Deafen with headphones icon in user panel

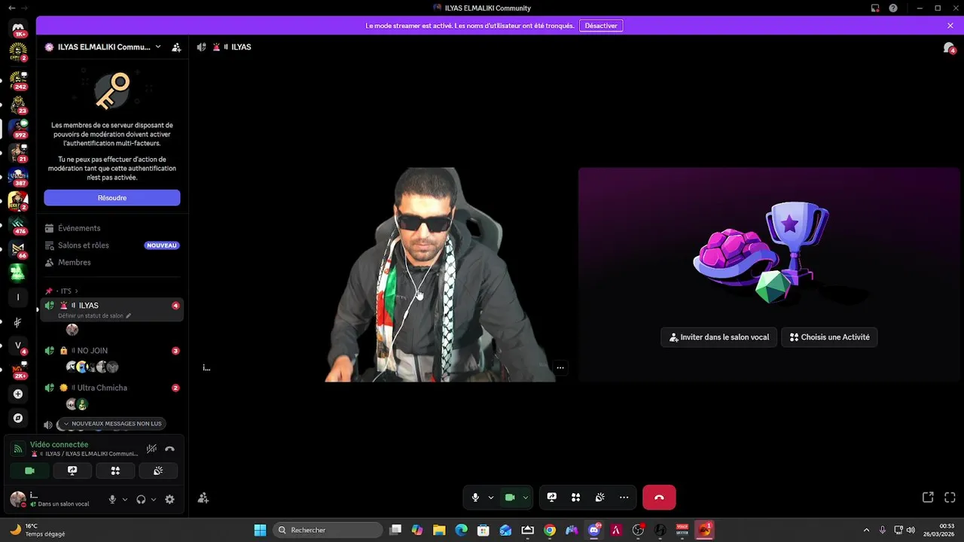(141, 499)
